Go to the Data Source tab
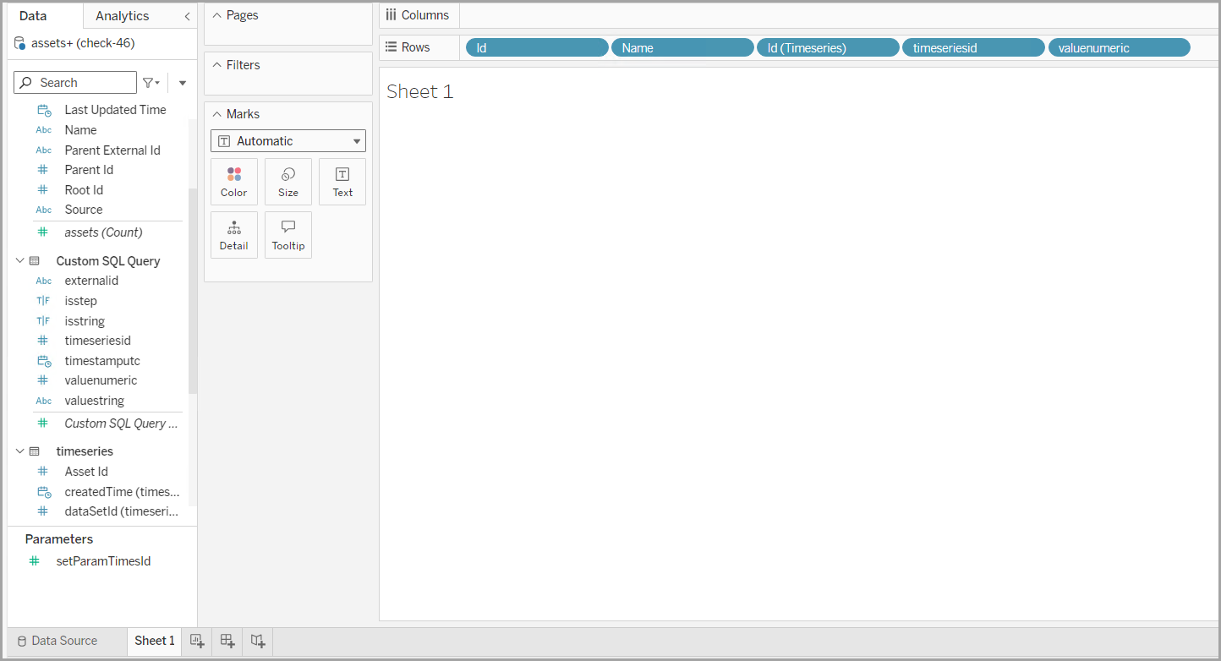1221x661 pixels. coord(57,641)
